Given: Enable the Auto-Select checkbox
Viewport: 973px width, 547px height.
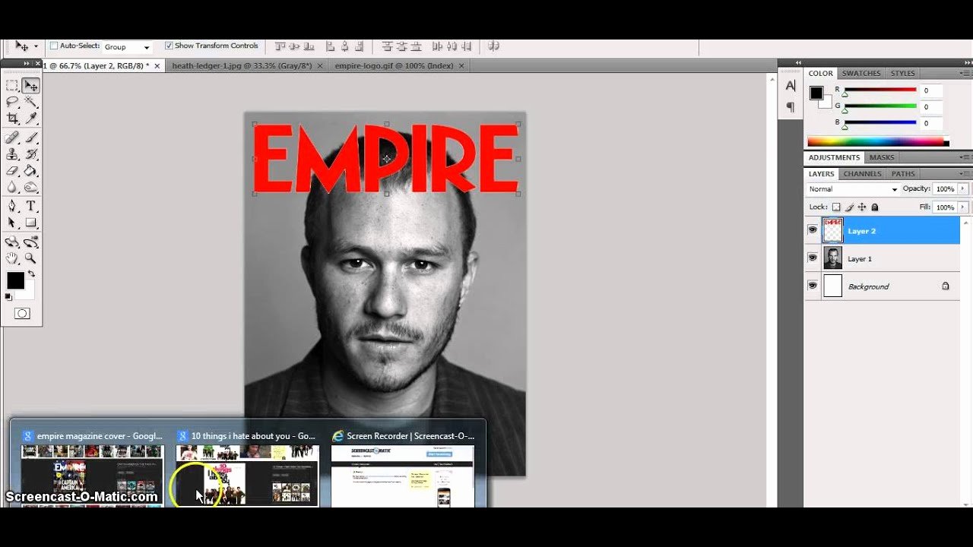Looking at the screenshot, I should (54, 46).
